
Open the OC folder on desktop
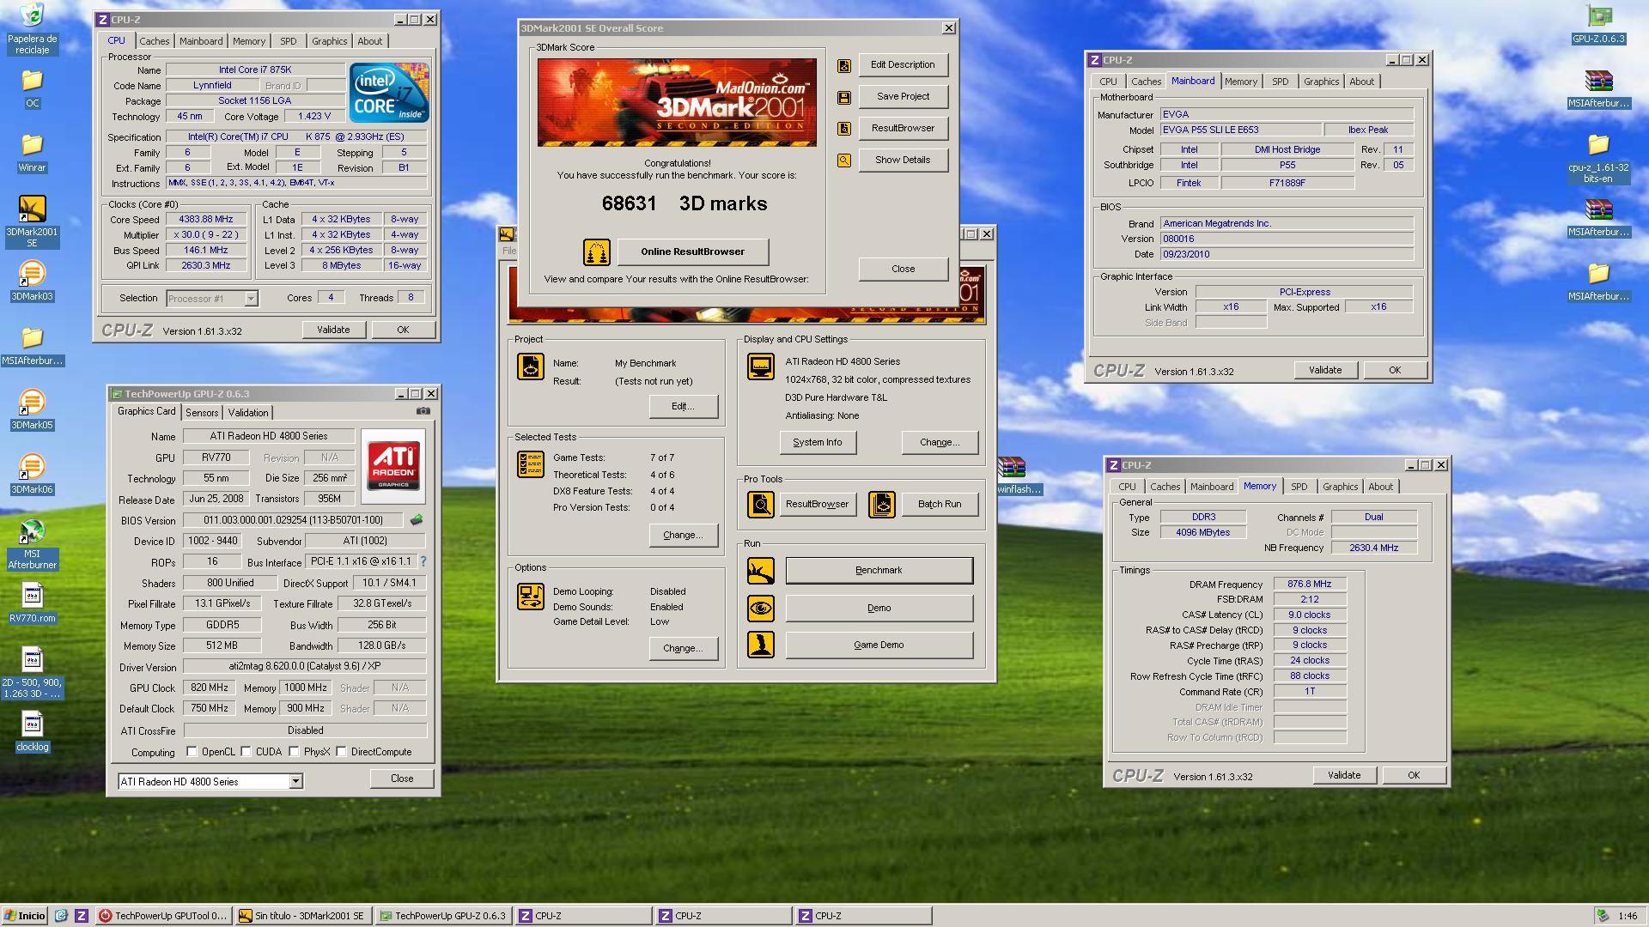32,88
